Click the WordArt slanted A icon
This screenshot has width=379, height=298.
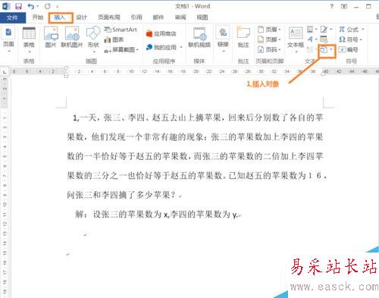310,39
